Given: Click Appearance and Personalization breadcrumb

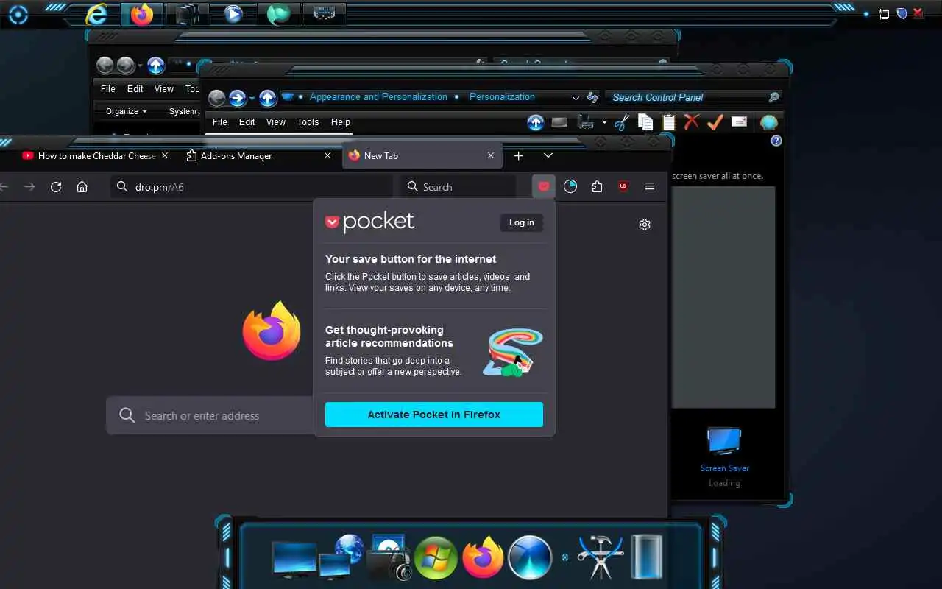Looking at the screenshot, I should [378, 97].
